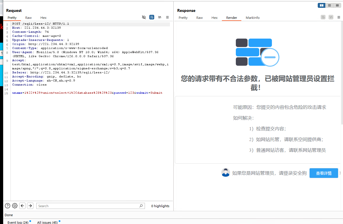Go to previous search match arrow
This screenshot has height=224, width=343.
[x=22, y=206]
